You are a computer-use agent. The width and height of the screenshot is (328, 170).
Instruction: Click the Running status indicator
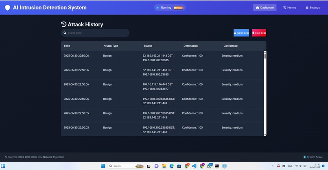[x=164, y=8]
